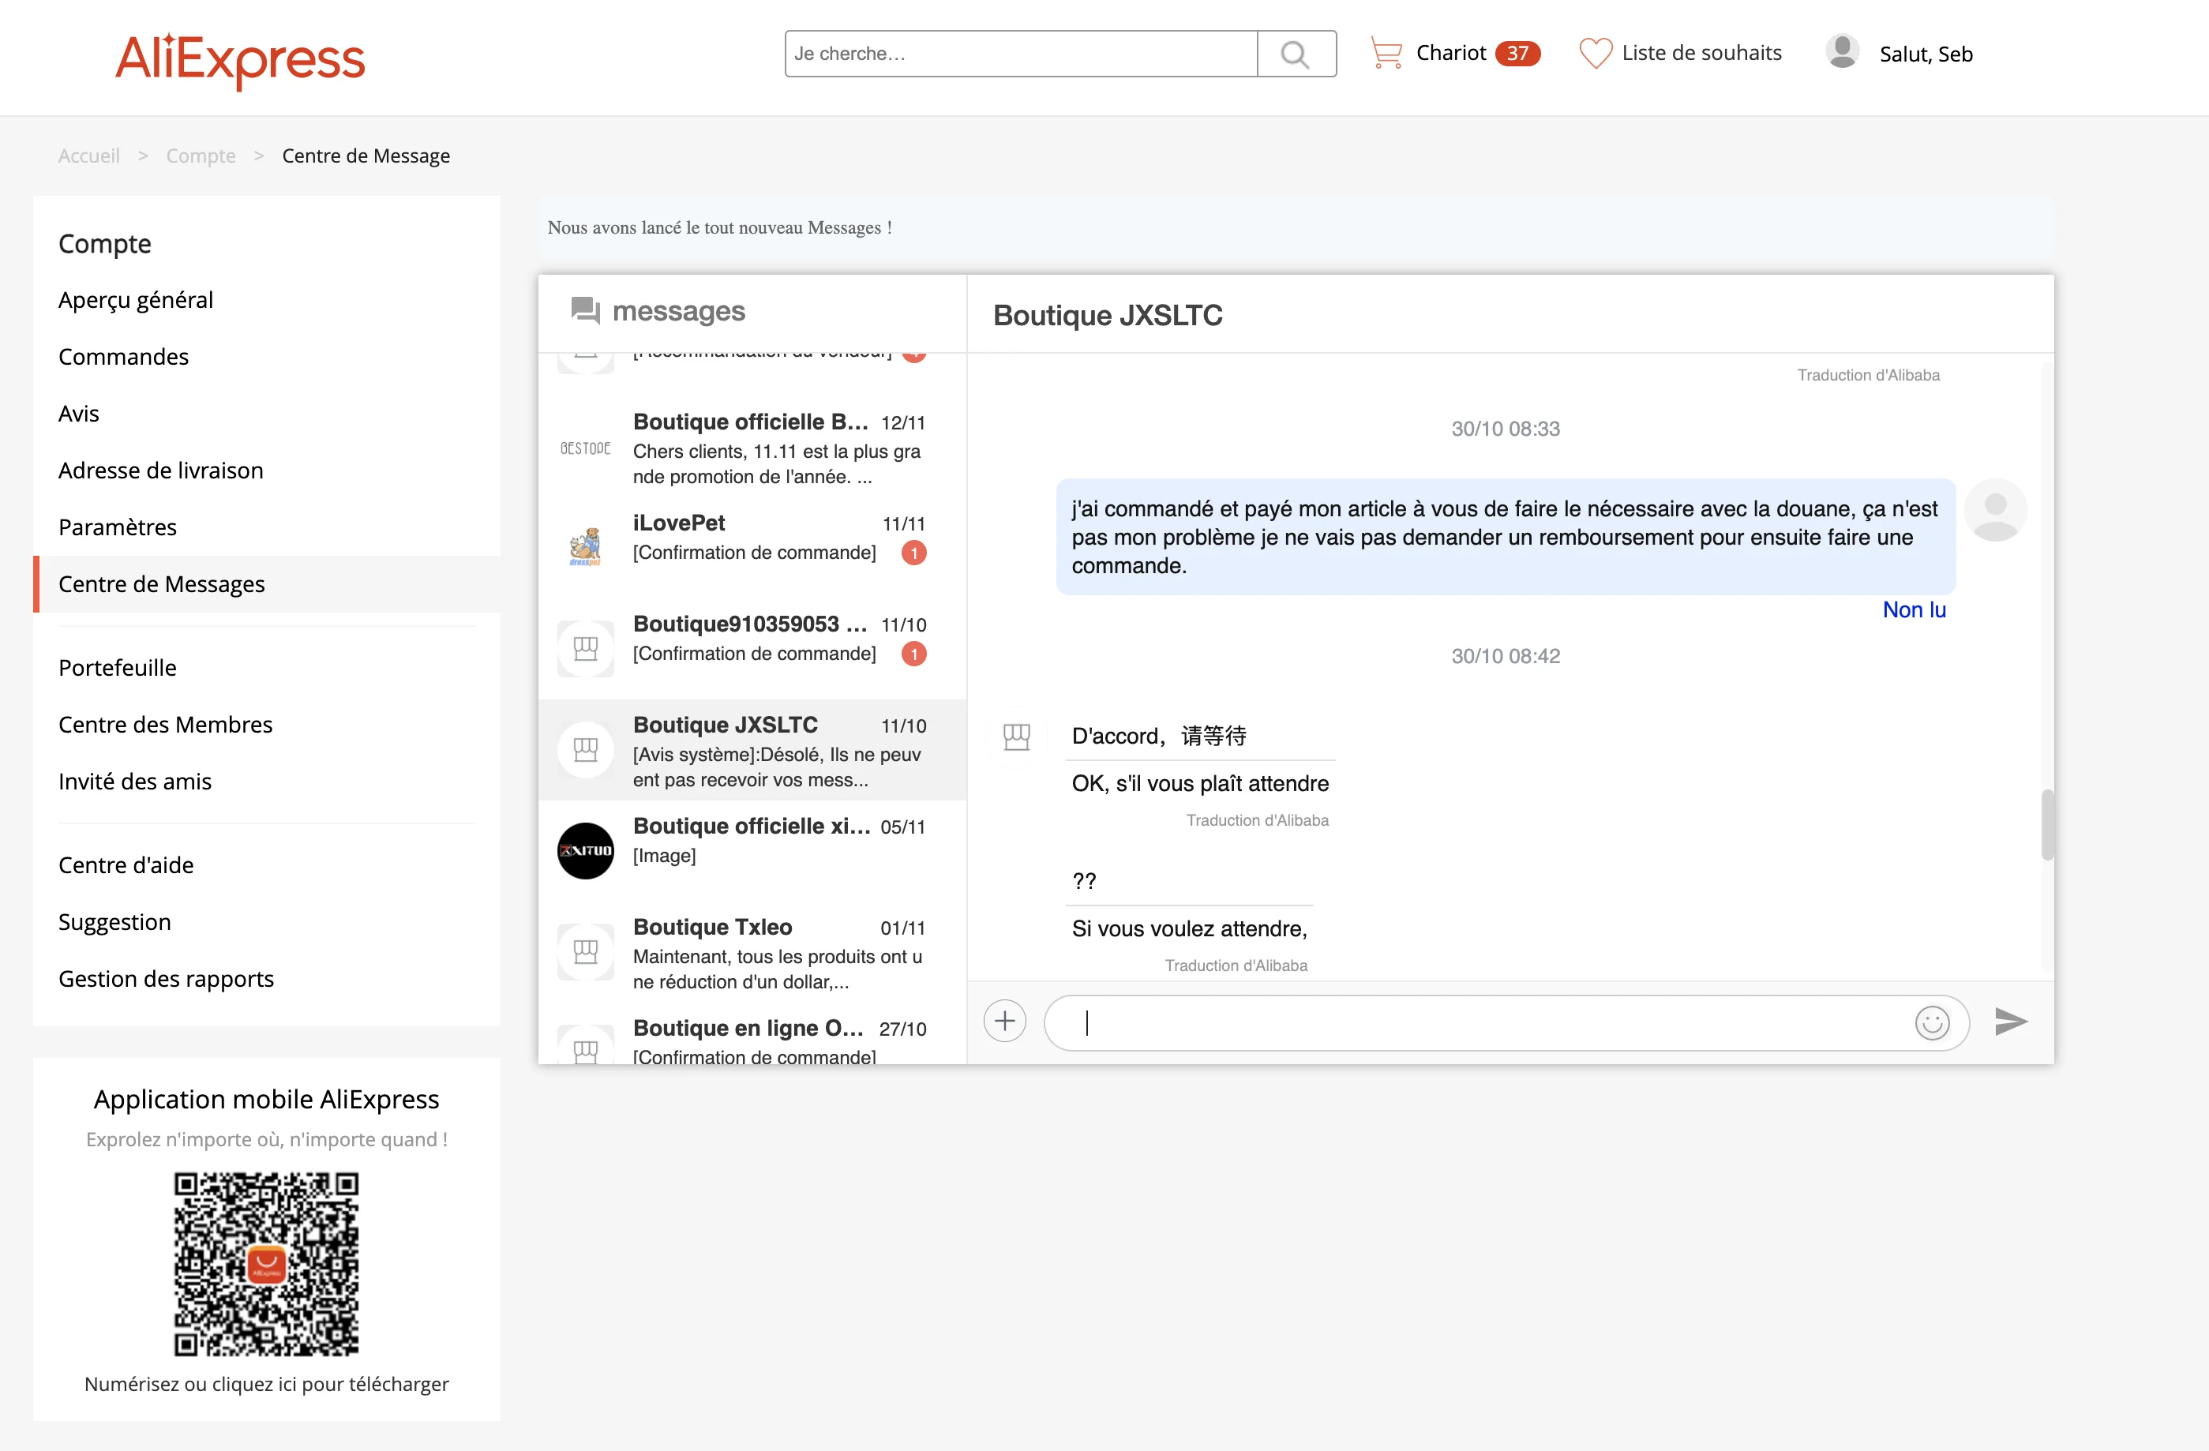Viewport: 2209px width, 1451px height.
Task: Click the plus attachment icon
Action: (x=1004, y=1022)
